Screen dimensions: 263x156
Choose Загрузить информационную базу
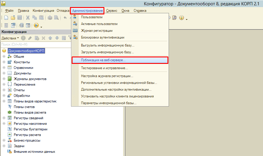[120, 52]
